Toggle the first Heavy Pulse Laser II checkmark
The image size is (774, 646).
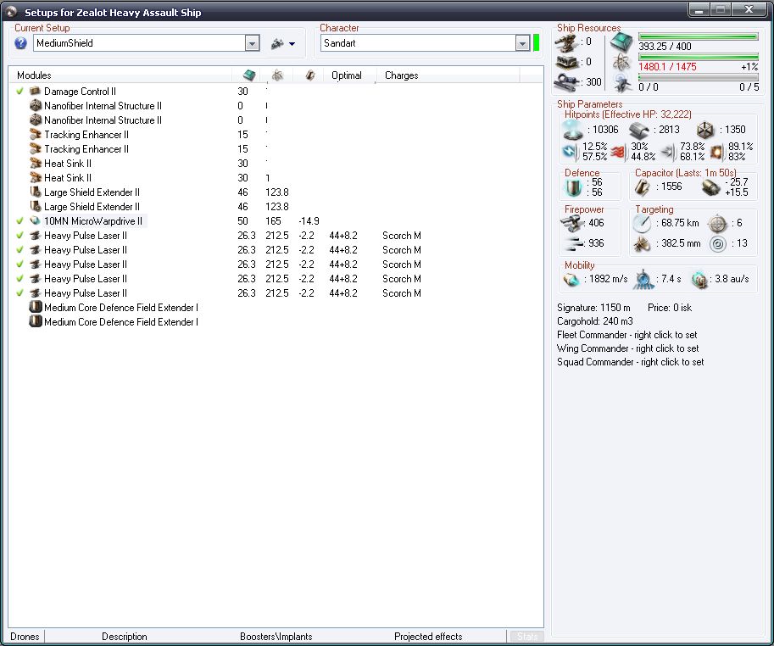(19, 235)
